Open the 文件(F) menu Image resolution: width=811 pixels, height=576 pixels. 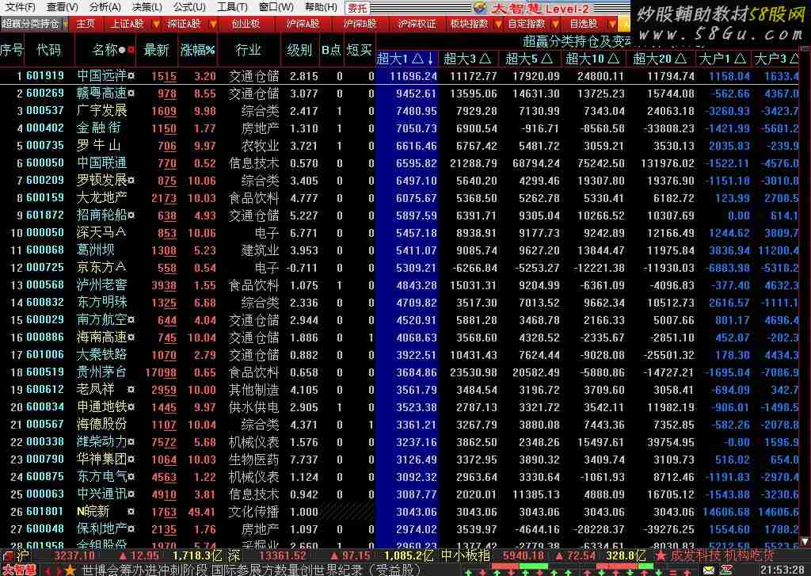point(20,7)
